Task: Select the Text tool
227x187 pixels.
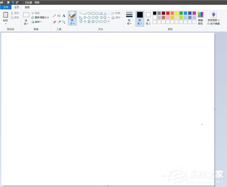Action: click(64, 16)
